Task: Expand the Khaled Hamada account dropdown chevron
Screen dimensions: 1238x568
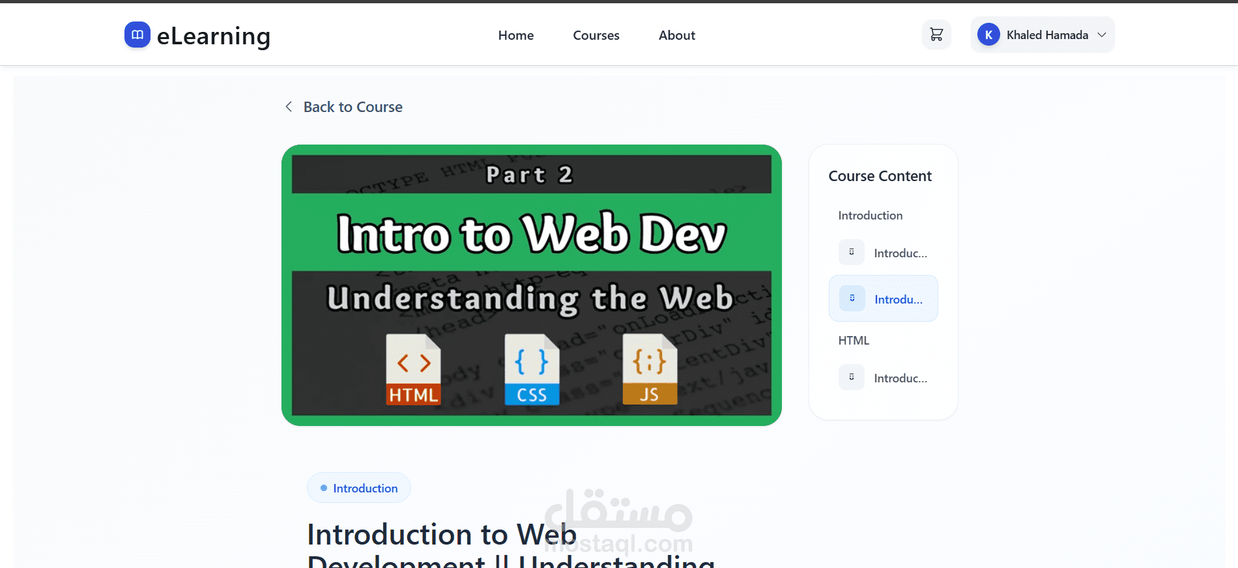Action: [1102, 35]
